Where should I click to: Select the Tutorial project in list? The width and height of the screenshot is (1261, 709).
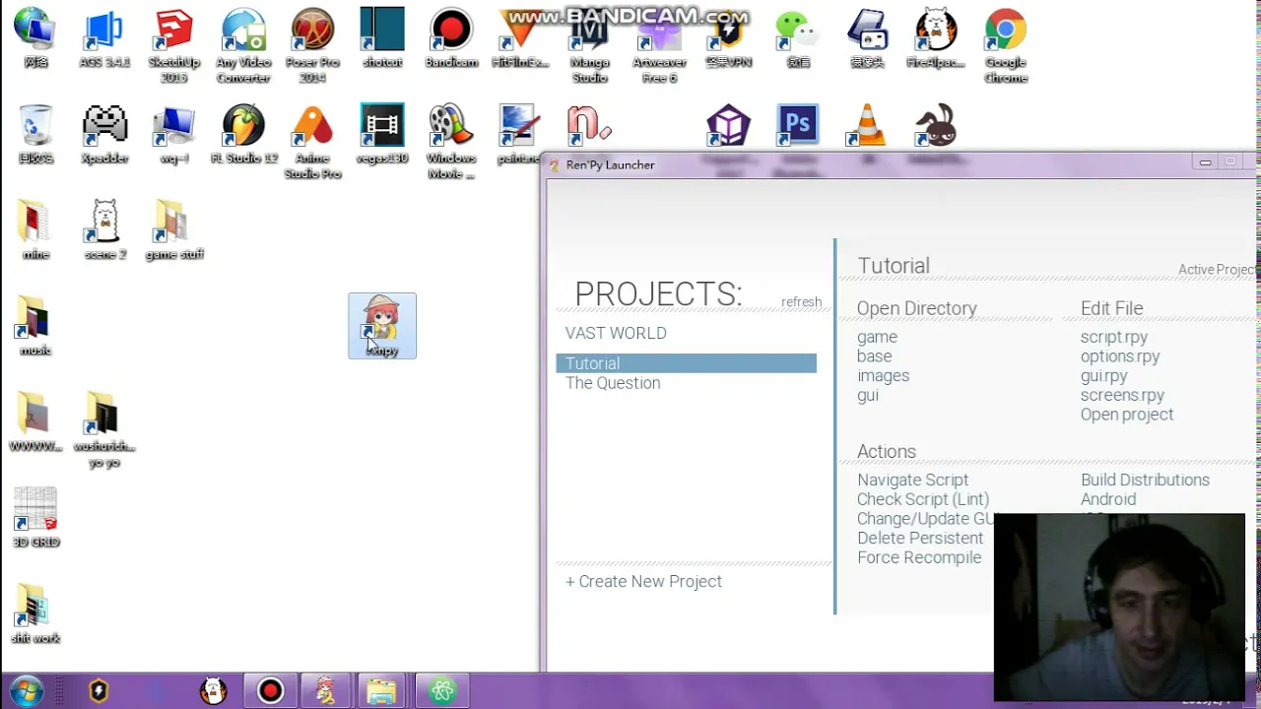pos(686,363)
